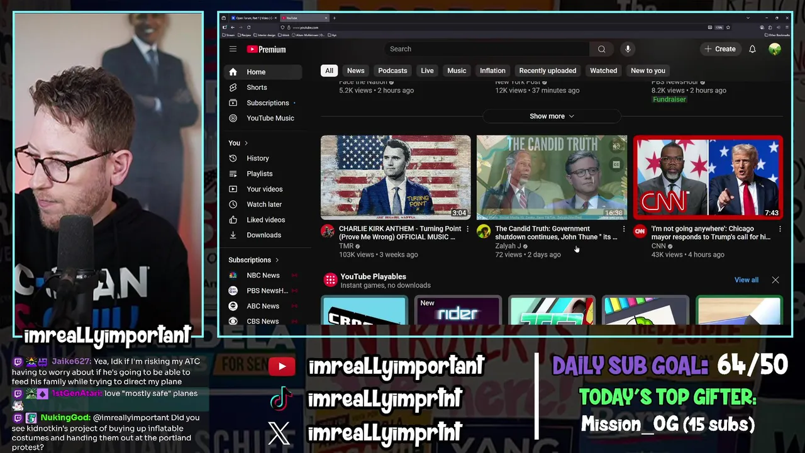This screenshot has width=805, height=453.
Task: Click in the YouTube Search field
Action: click(487, 49)
